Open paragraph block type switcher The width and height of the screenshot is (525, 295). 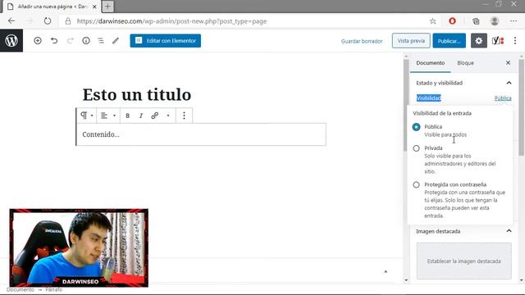pyautogui.click(x=87, y=116)
